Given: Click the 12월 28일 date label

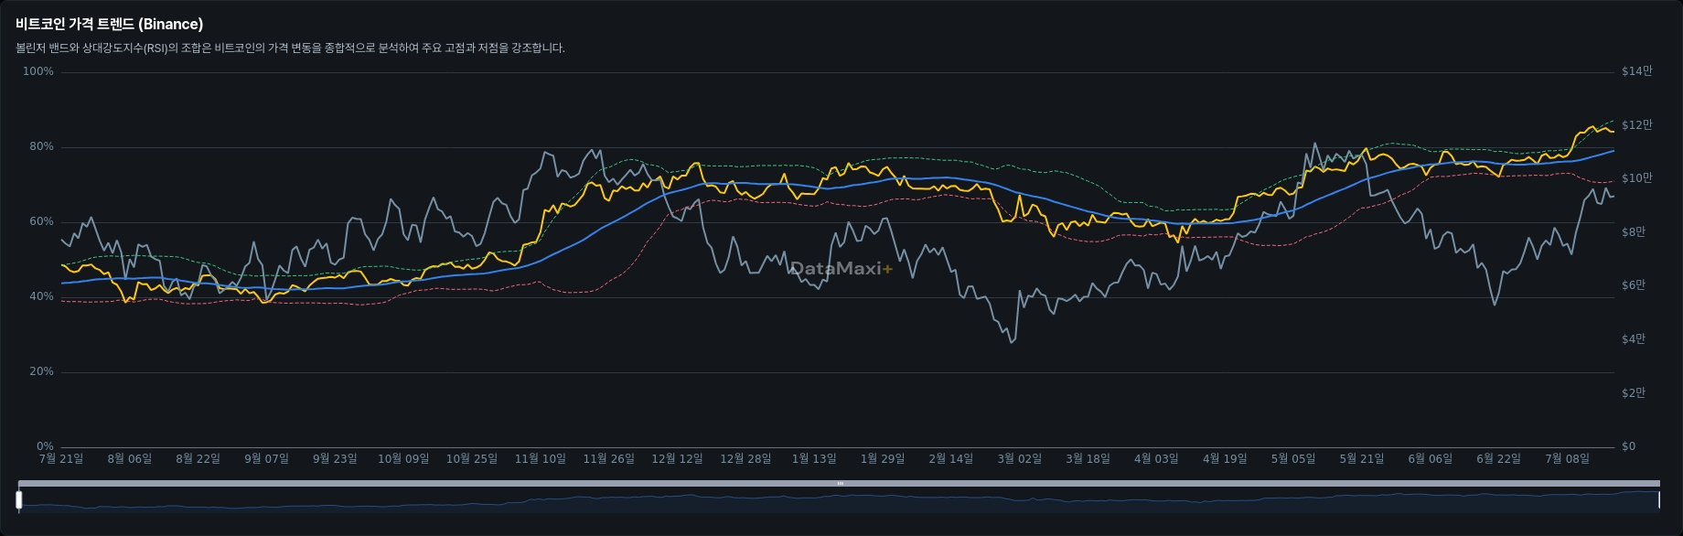Looking at the screenshot, I should point(745,458).
